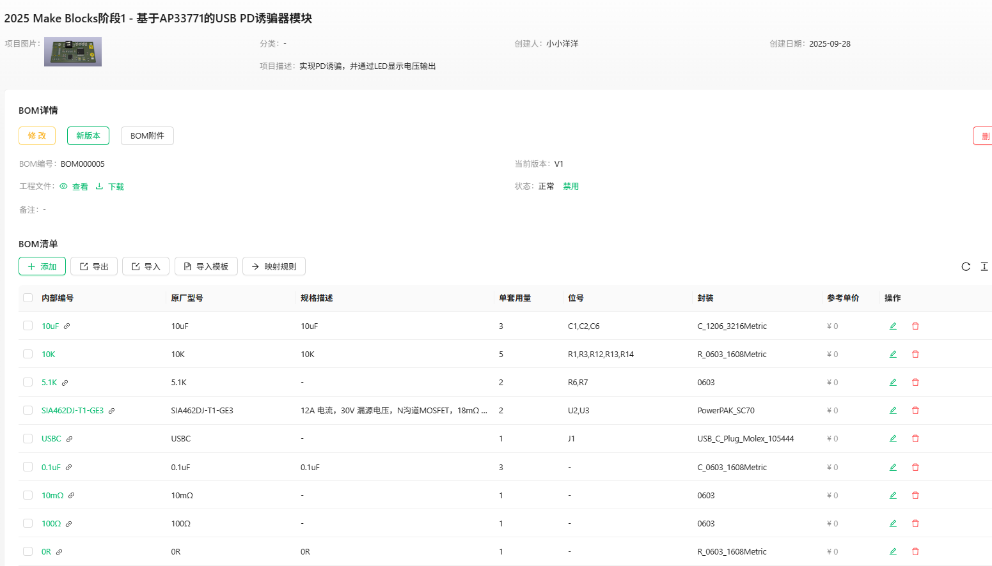
Task: Click the 新版本 new version button
Action: coord(88,135)
